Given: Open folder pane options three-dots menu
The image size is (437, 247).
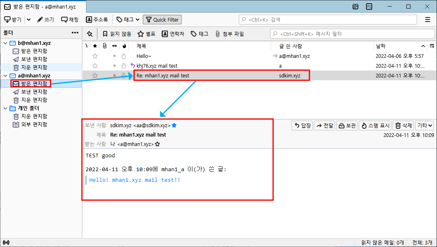Looking at the screenshot, I should (75, 33).
